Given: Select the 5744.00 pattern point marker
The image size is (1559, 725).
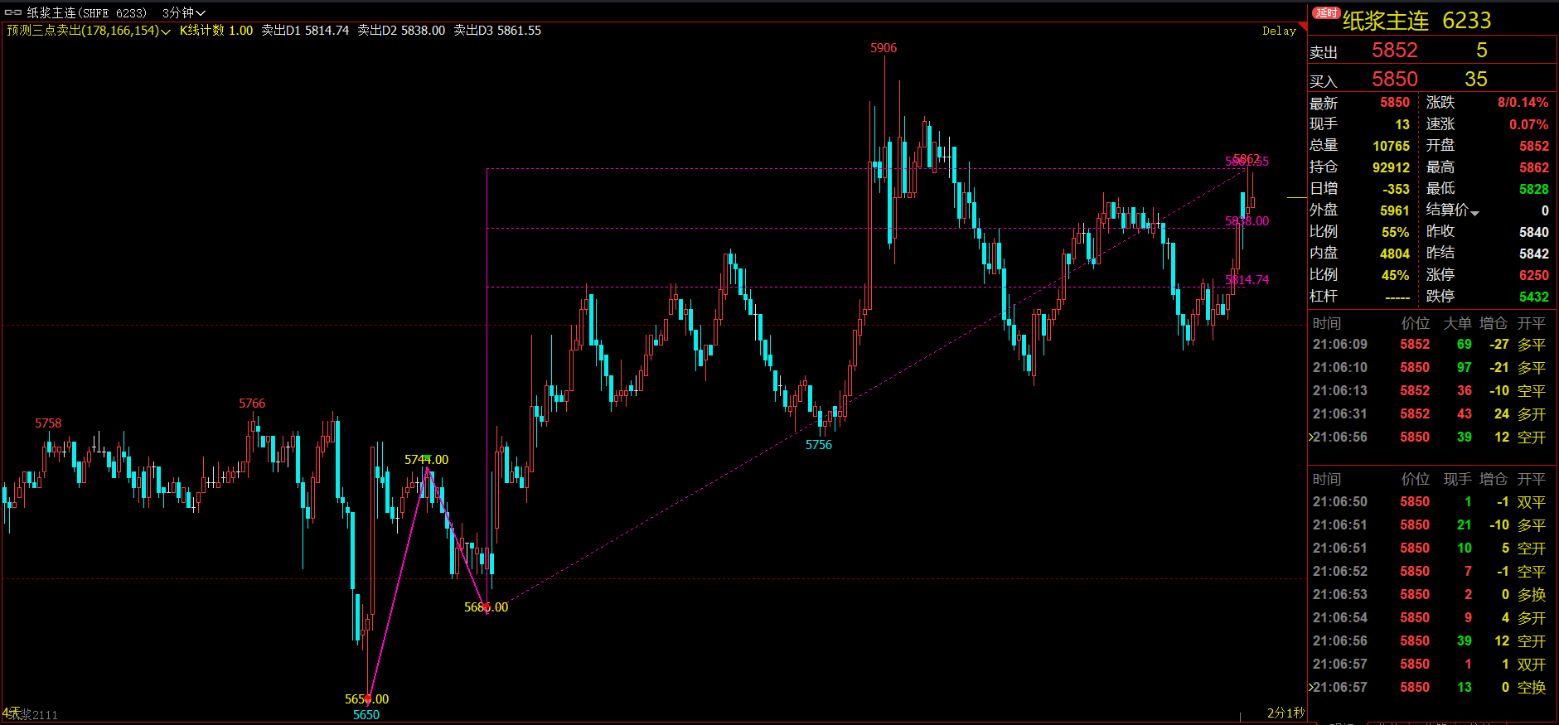Looking at the screenshot, I should point(426,460).
